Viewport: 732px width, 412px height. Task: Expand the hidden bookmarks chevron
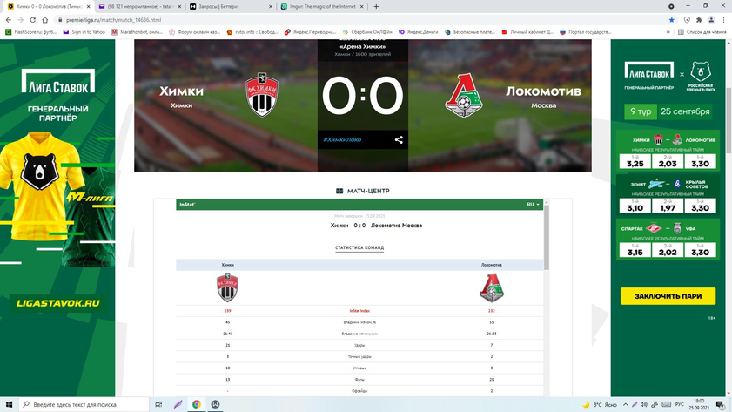[668, 32]
